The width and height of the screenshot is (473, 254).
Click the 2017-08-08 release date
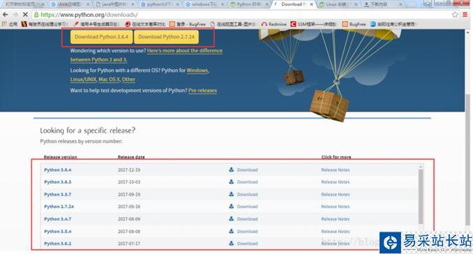[x=129, y=231]
